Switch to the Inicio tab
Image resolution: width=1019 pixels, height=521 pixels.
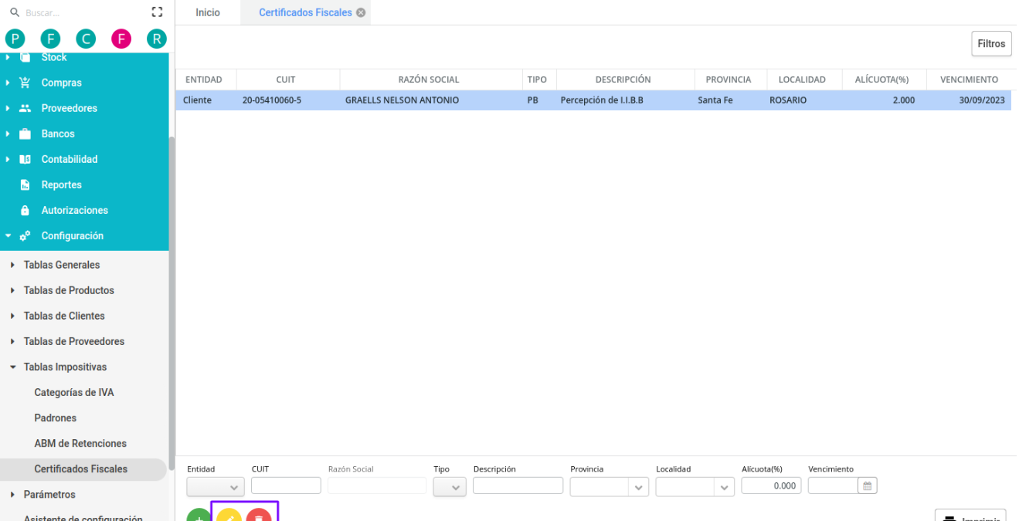tap(208, 12)
